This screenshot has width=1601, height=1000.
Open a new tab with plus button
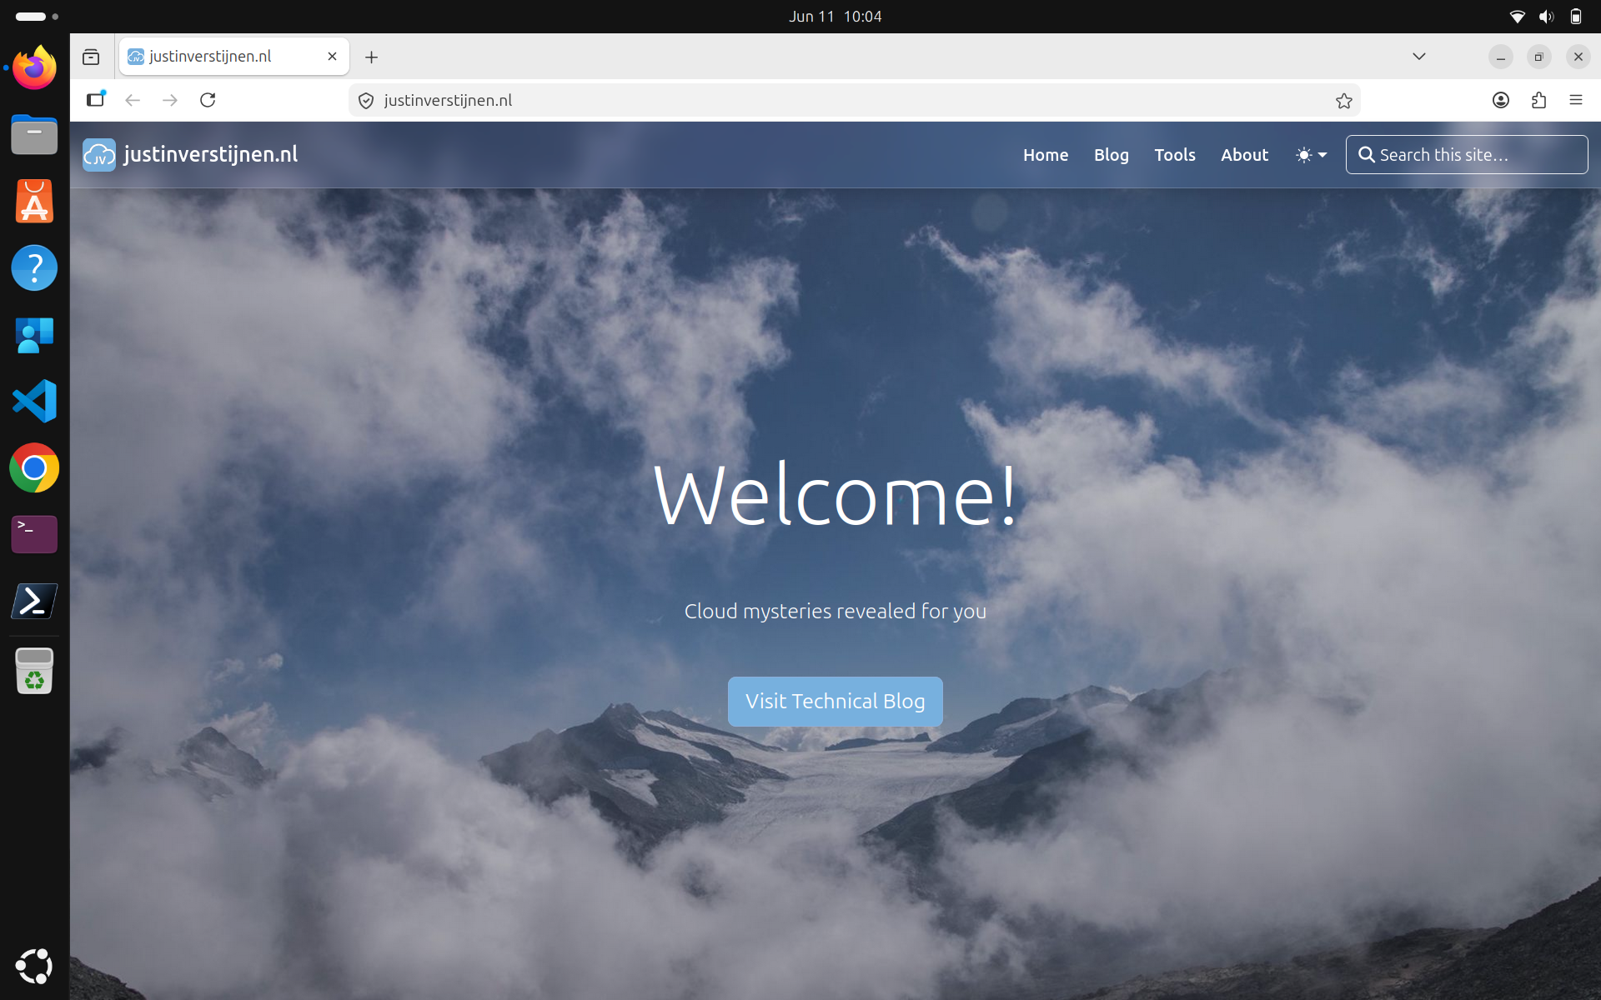click(372, 57)
